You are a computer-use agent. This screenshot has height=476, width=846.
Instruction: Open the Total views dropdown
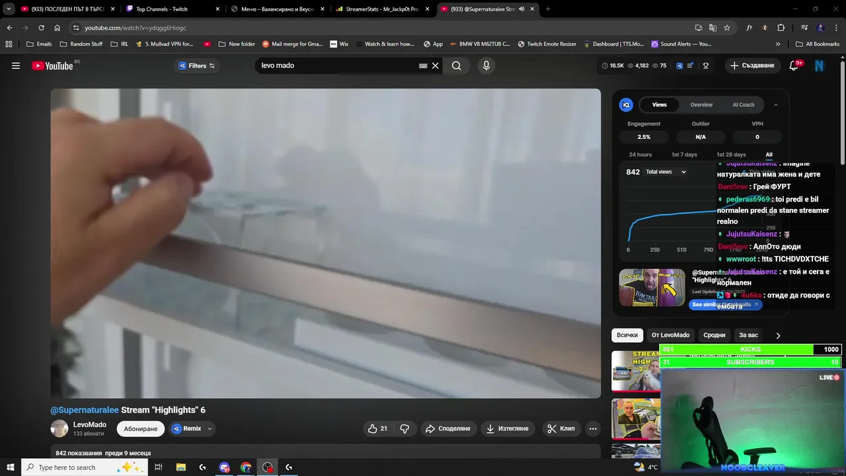click(666, 172)
